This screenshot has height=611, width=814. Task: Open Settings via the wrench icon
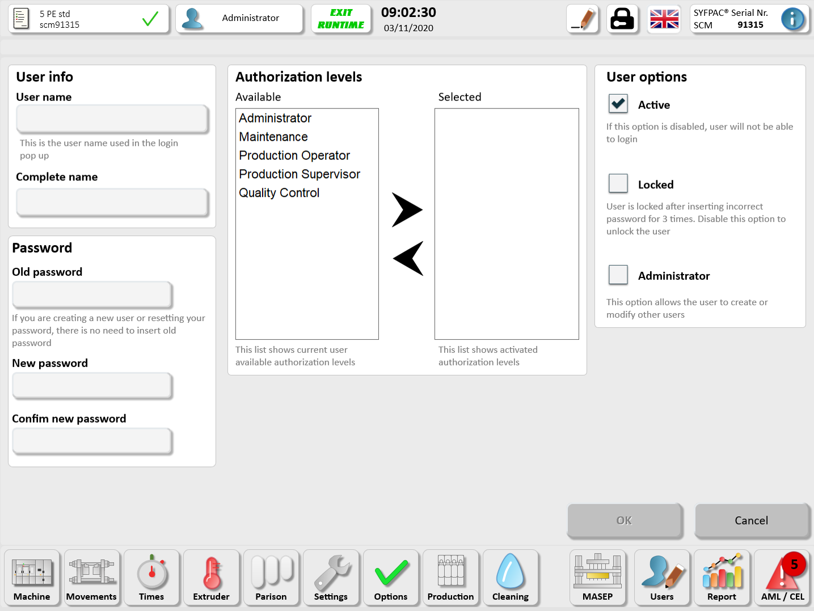click(331, 577)
